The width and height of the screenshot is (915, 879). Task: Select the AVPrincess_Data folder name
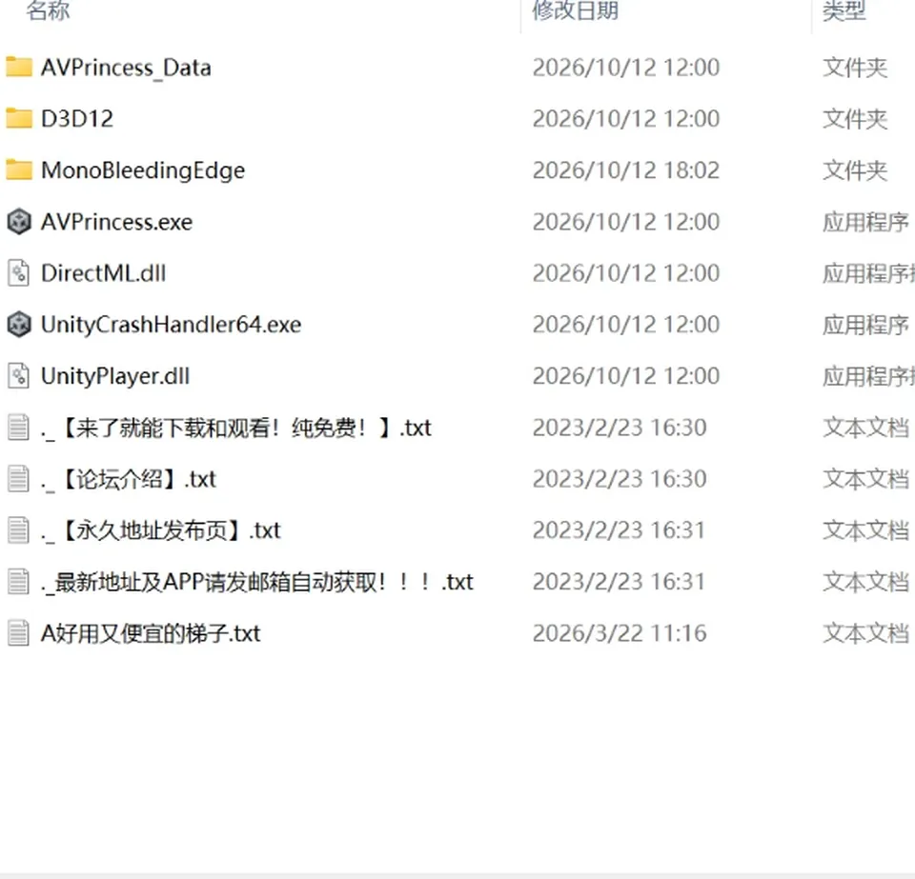pyautogui.click(x=126, y=68)
